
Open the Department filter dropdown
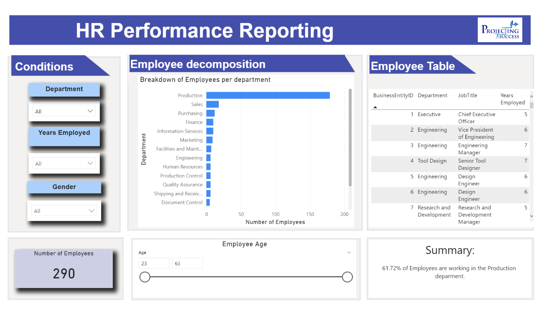[64, 111]
